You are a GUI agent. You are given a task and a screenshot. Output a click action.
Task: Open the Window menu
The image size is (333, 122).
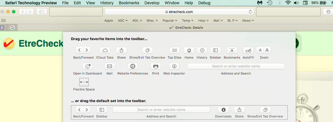(172, 3)
